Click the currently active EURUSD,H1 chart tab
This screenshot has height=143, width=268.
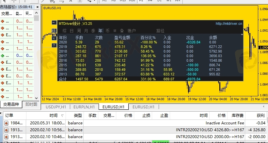tap(114, 107)
